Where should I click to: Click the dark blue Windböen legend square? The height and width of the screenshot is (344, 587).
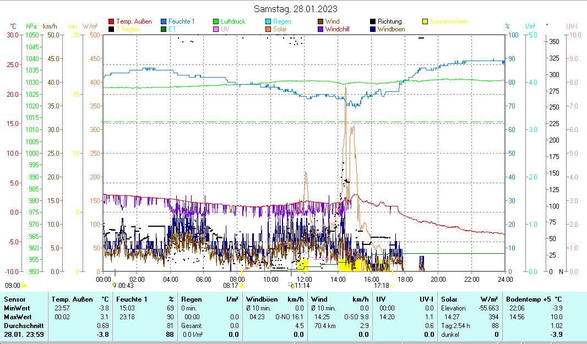pyautogui.click(x=373, y=29)
